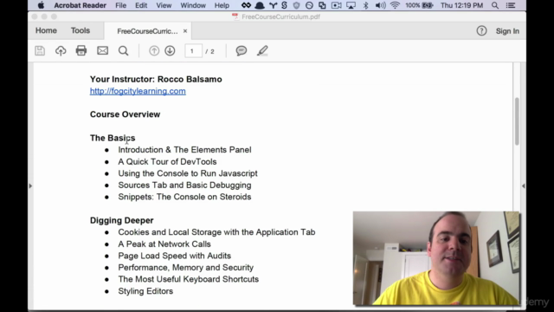Open the Edit menu
Image resolution: width=554 pixels, height=312 pixels.
click(x=141, y=5)
